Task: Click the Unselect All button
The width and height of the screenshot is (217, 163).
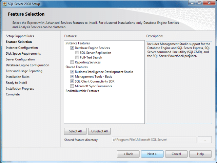Action: (99, 131)
